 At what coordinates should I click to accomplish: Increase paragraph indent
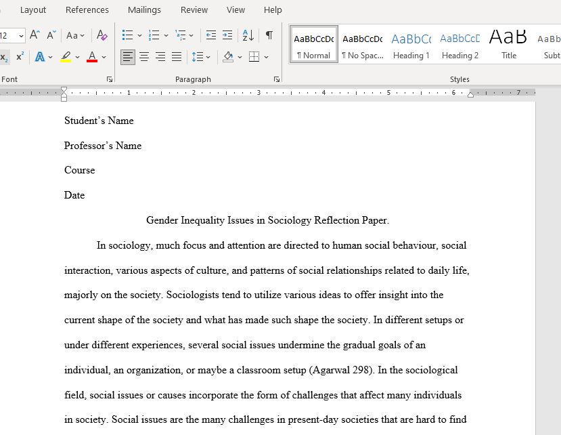(227, 35)
